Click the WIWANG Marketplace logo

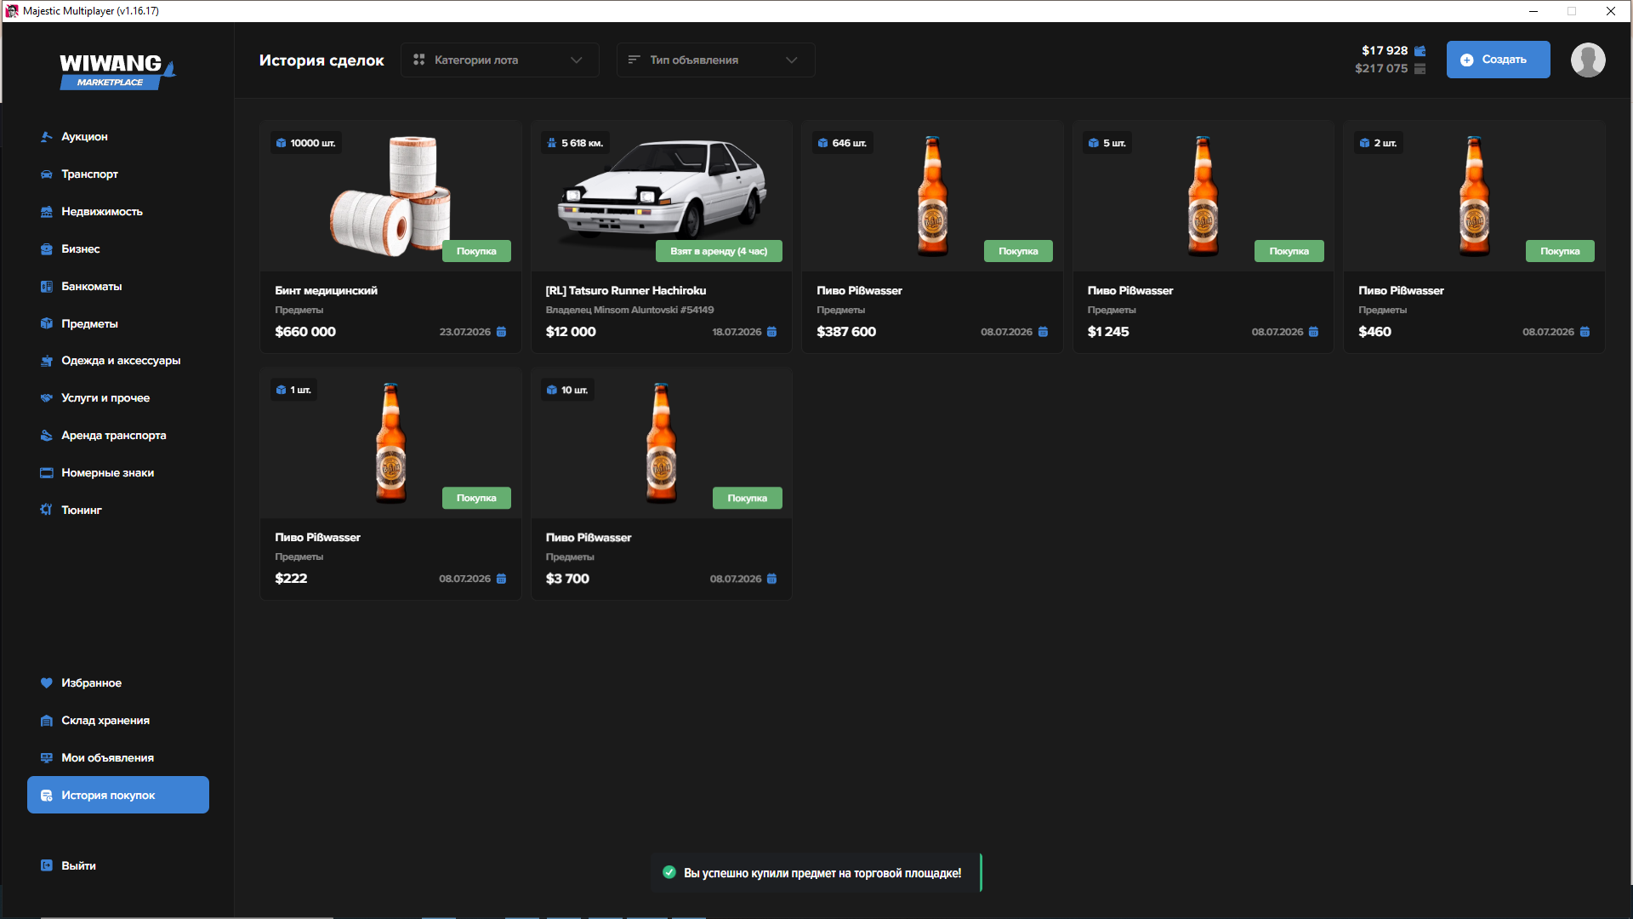click(117, 71)
